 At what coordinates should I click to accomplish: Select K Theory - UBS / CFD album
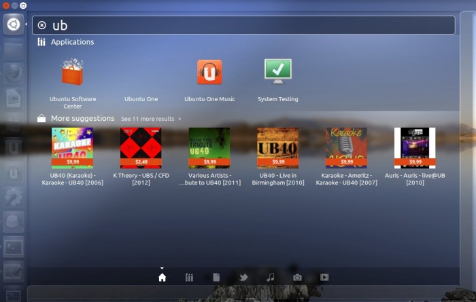pyautogui.click(x=141, y=148)
